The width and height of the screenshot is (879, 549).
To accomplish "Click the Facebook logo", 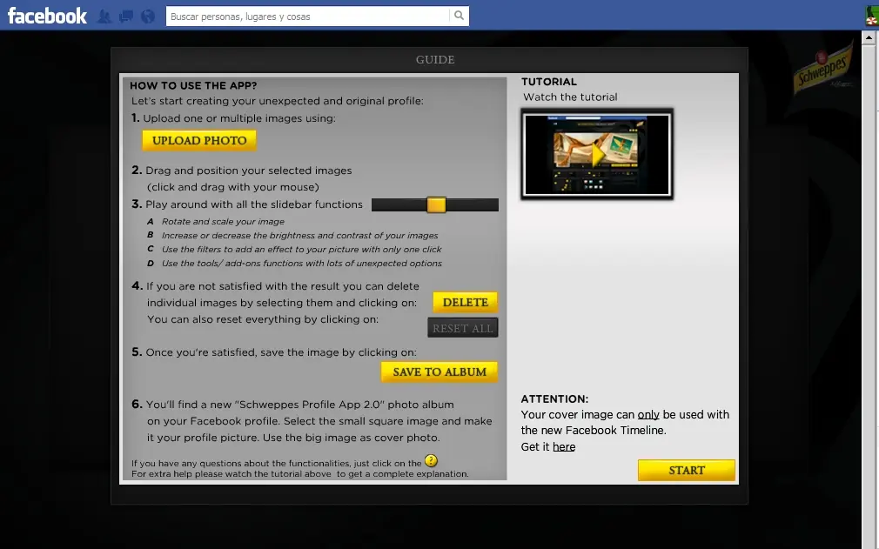I will [x=47, y=16].
